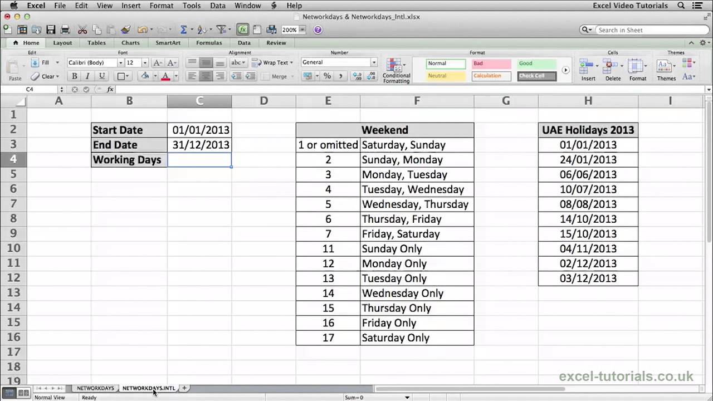The height and width of the screenshot is (401, 713).
Task: Click the Paste clipboard icon in toolbar
Action: point(111,30)
